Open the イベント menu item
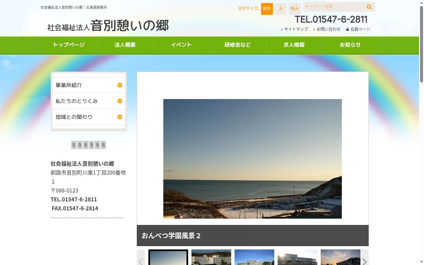 [x=182, y=45]
